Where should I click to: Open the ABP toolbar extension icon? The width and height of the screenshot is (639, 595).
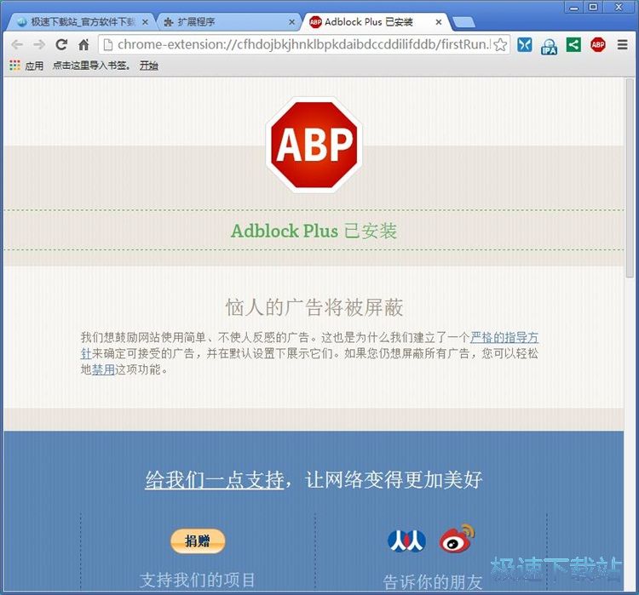[598, 44]
